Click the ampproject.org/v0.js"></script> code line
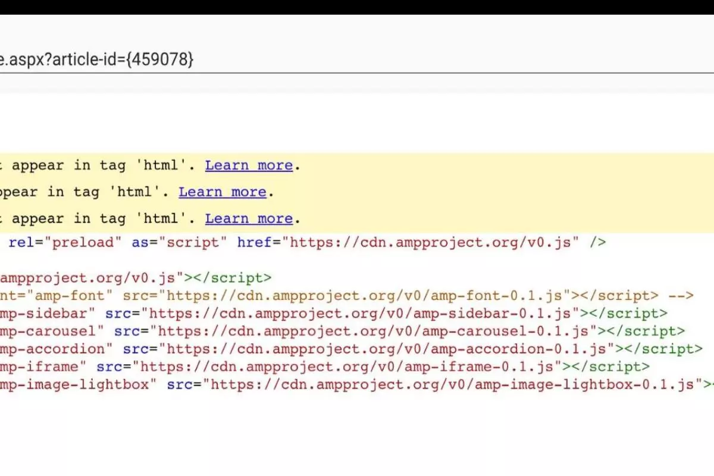Viewport: 714px width, 476px height. click(x=136, y=278)
